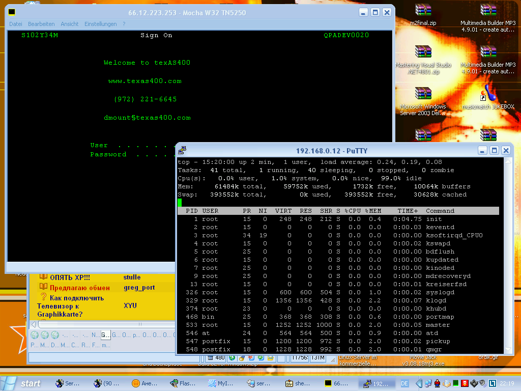Switch to the (90 ... taskbar window
The width and height of the screenshot is (521, 391).
[x=106, y=383]
